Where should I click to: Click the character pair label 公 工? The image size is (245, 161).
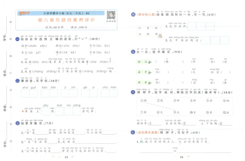(142, 62)
